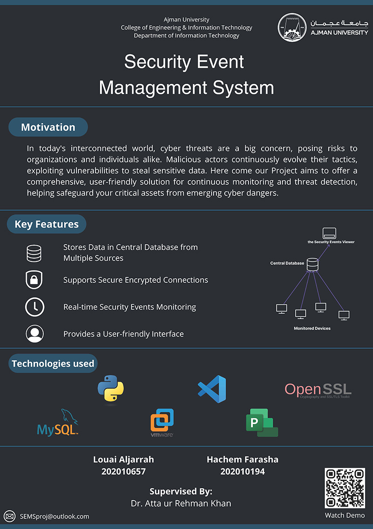Select the Key Features heading
373x529 pixels.
coord(47,224)
